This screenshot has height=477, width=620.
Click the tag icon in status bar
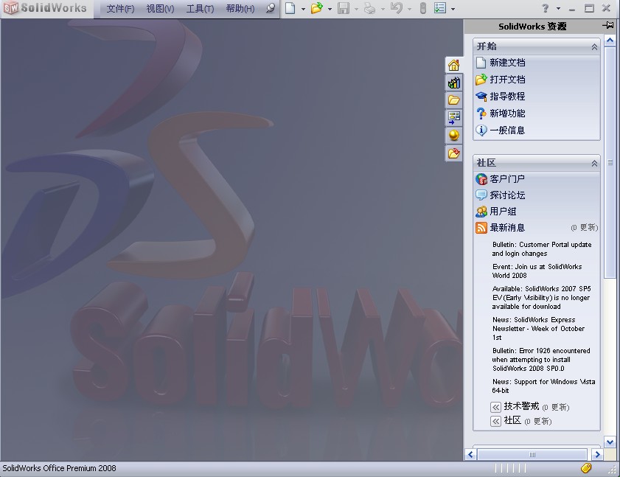tap(586, 468)
